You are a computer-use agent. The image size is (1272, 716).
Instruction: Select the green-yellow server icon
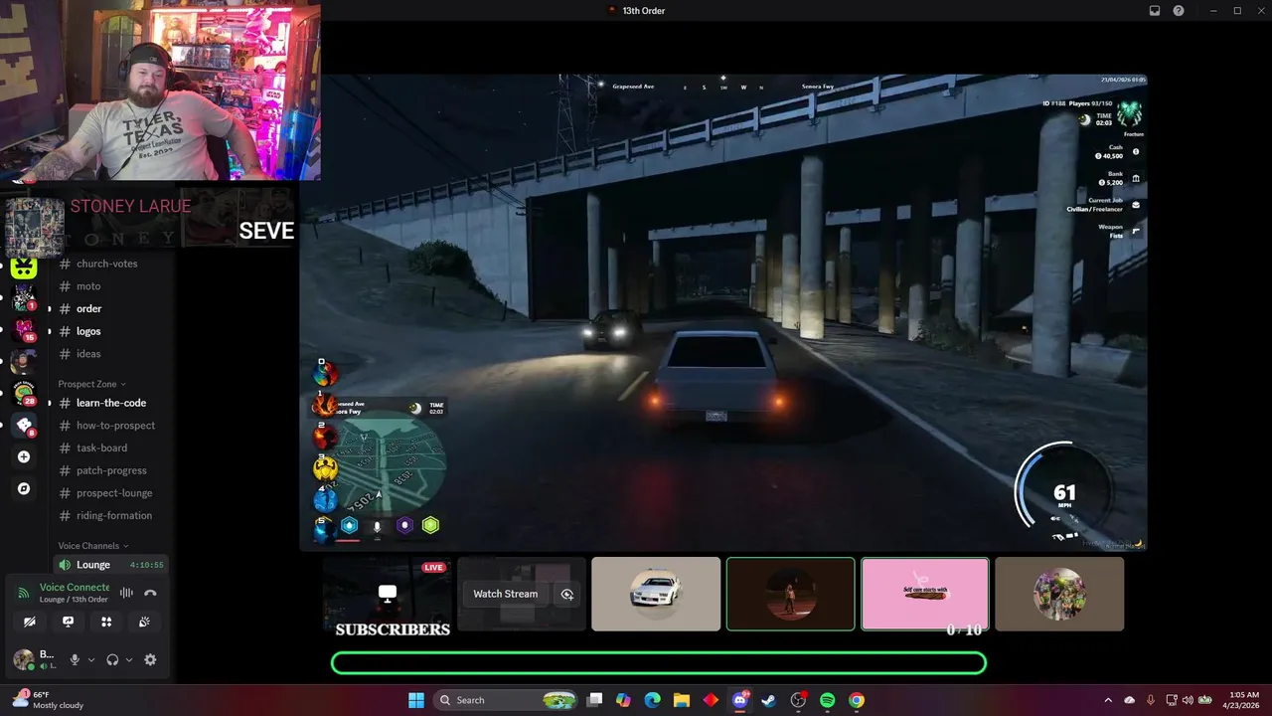pyautogui.click(x=24, y=267)
